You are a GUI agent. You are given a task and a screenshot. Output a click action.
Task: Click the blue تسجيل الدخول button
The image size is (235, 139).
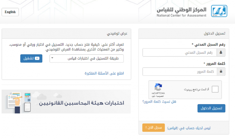coord(211,108)
